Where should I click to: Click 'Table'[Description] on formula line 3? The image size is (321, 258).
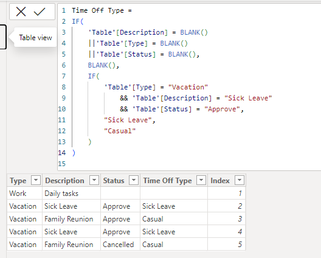point(128,32)
